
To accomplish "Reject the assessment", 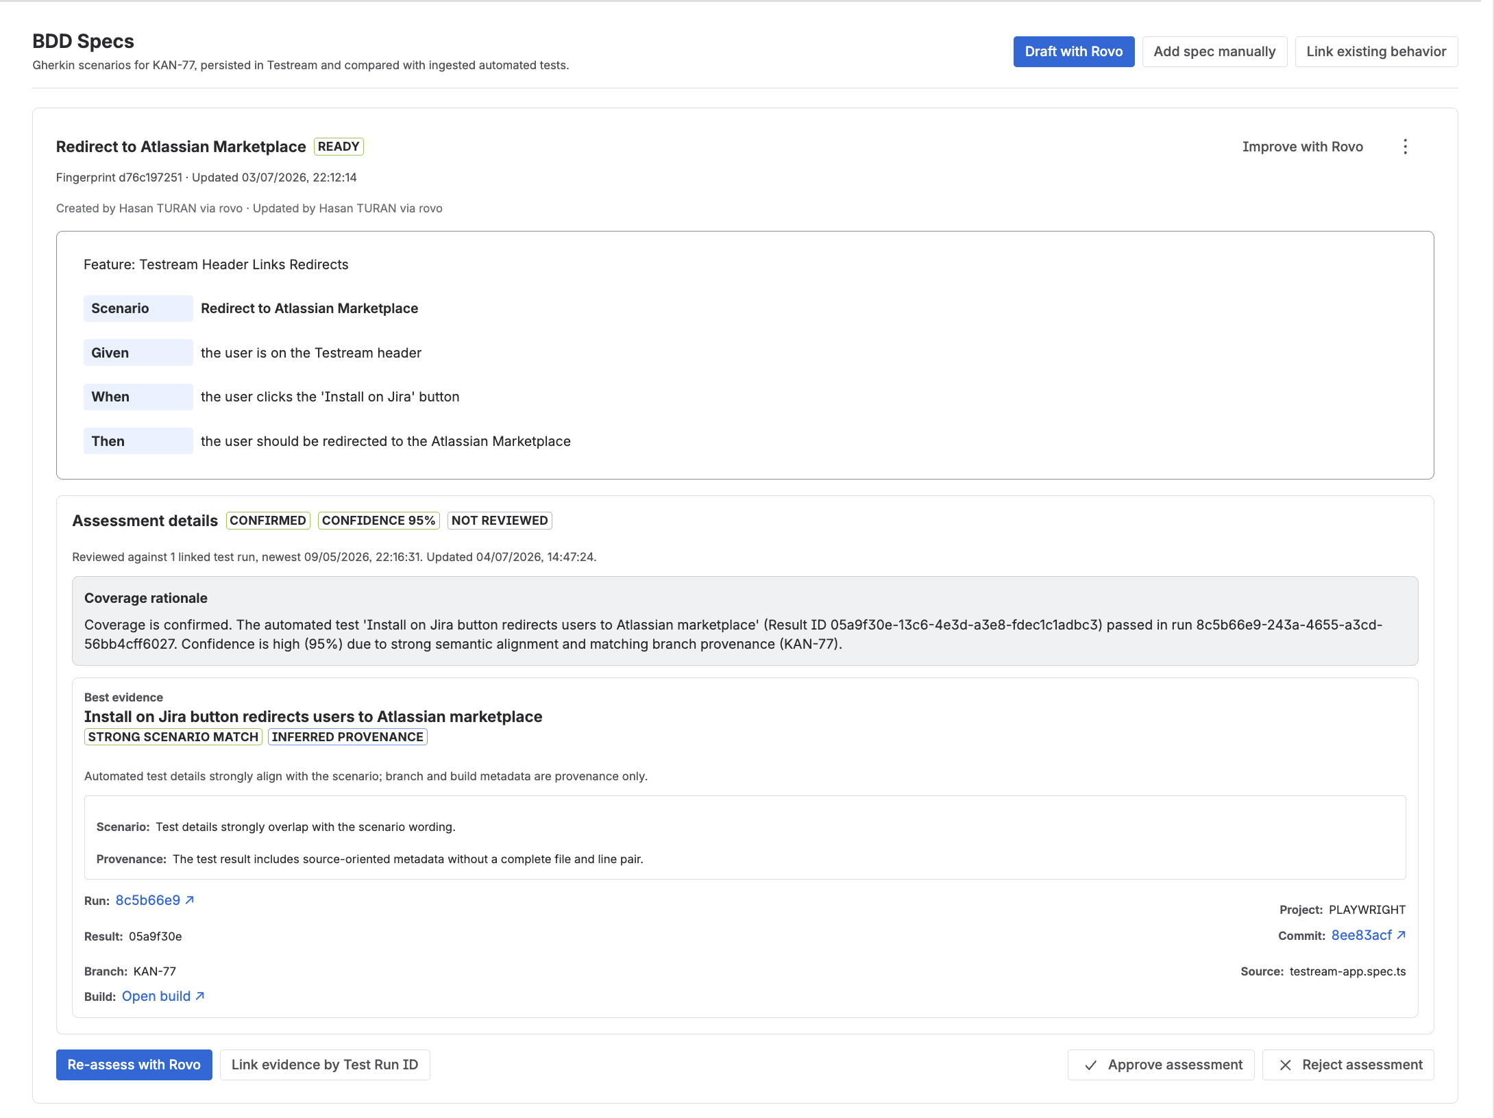I will (x=1348, y=1065).
